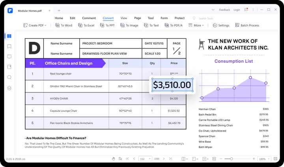Open the Comment menu tab
The height and width of the screenshot is (167, 284).
click(x=89, y=18)
